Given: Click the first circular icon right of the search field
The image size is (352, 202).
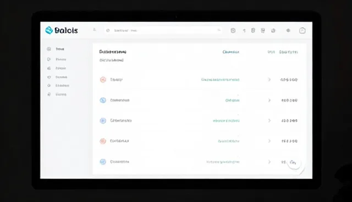Looking at the screenshot, I should click(233, 30).
